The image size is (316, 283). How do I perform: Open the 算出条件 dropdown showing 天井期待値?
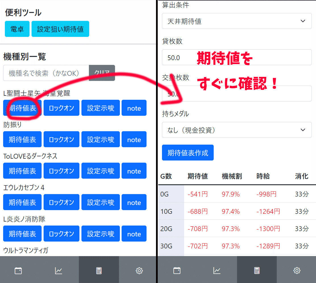pos(236,21)
